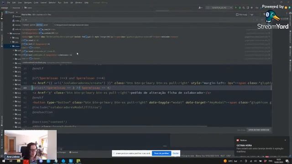Click the Debug bug icon
This screenshot has height=164, width=292.
tap(240, 8)
